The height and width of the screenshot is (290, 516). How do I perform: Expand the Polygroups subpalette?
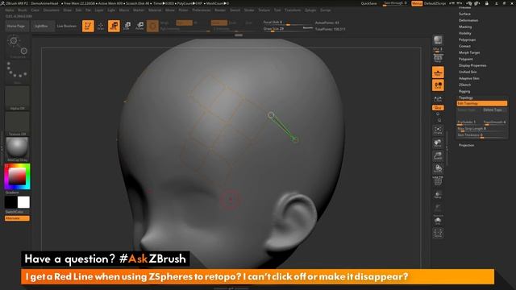point(468,39)
